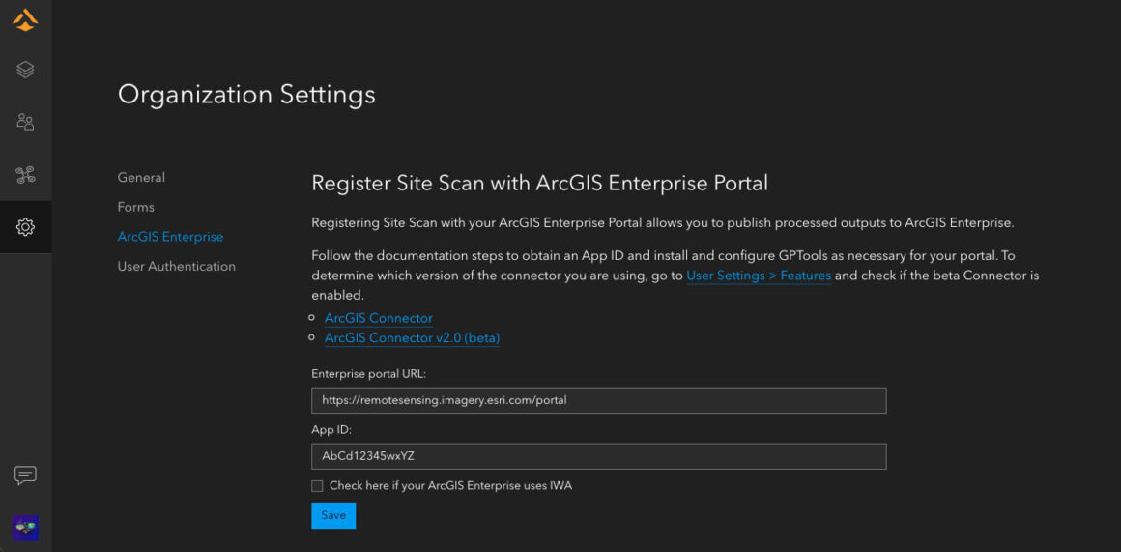Click the Enterprise portal URL label
The height and width of the screenshot is (552, 1121).
pos(369,373)
